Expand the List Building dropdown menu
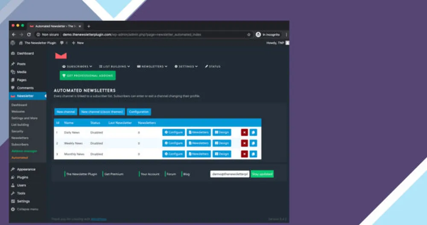This screenshot has width=427, height=225. pyautogui.click(x=114, y=66)
